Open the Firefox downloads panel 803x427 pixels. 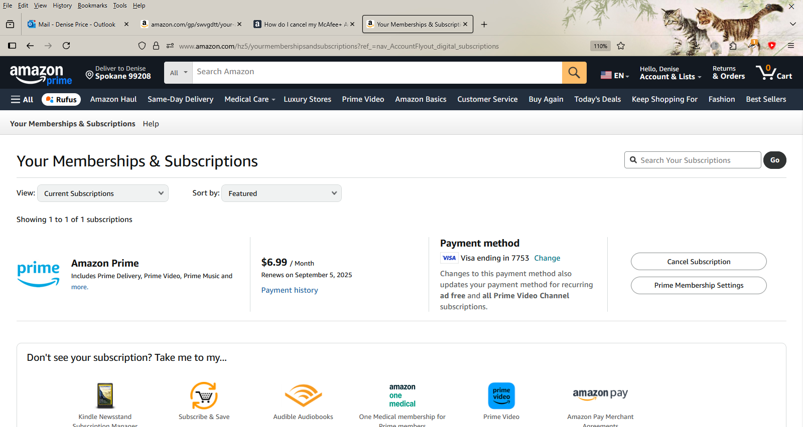pos(697,46)
